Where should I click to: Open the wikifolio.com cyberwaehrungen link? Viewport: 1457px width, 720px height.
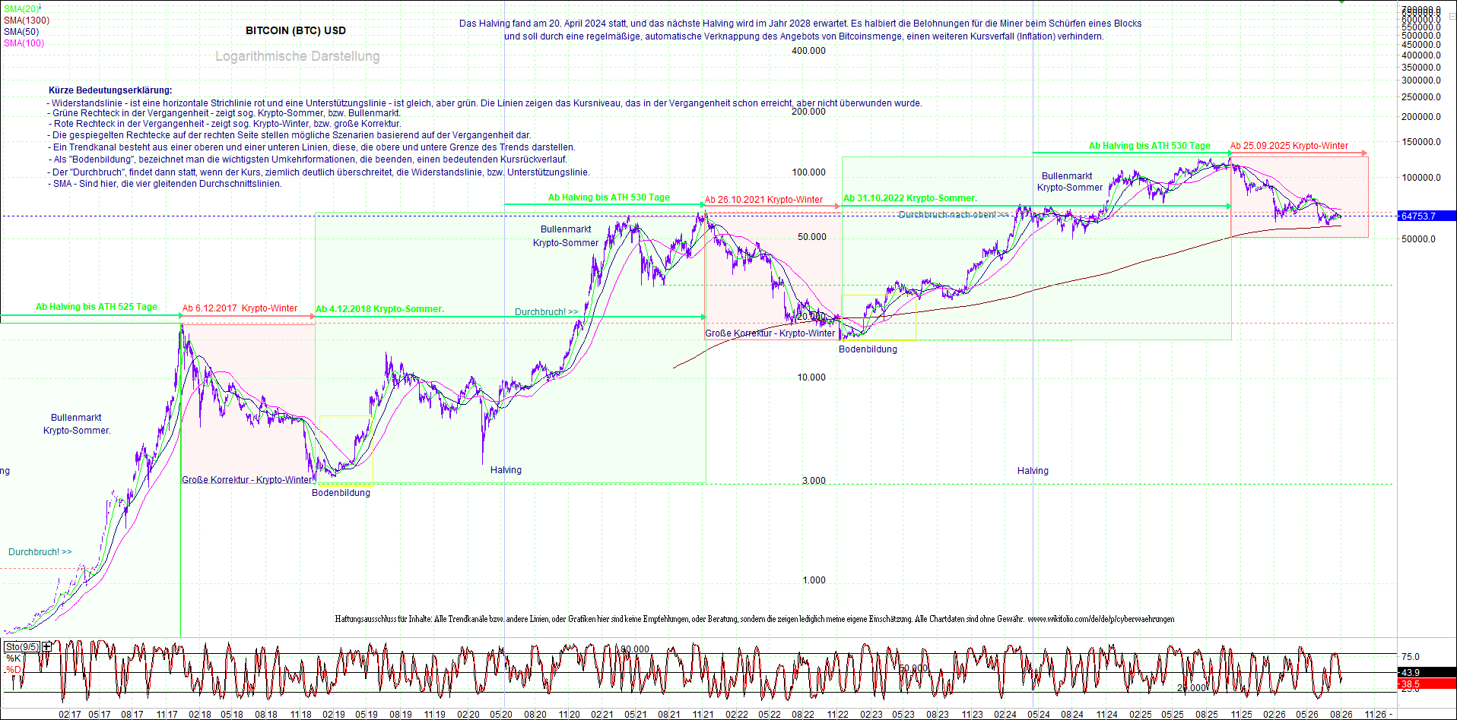point(1100,619)
